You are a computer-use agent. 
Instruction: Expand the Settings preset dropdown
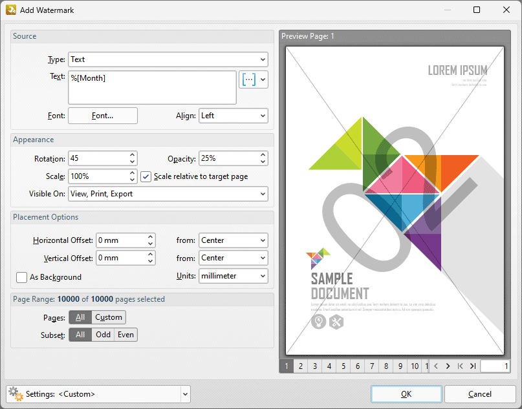click(x=185, y=394)
